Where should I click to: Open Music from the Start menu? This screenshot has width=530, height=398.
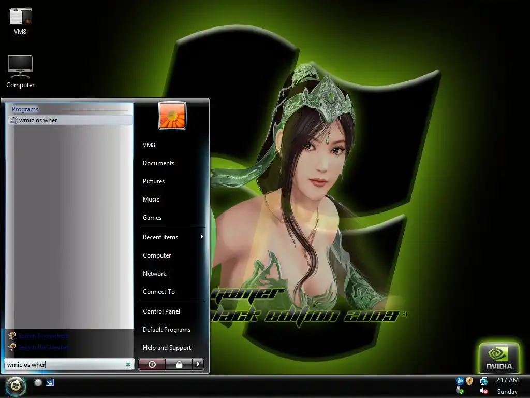pyautogui.click(x=151, y=200)
